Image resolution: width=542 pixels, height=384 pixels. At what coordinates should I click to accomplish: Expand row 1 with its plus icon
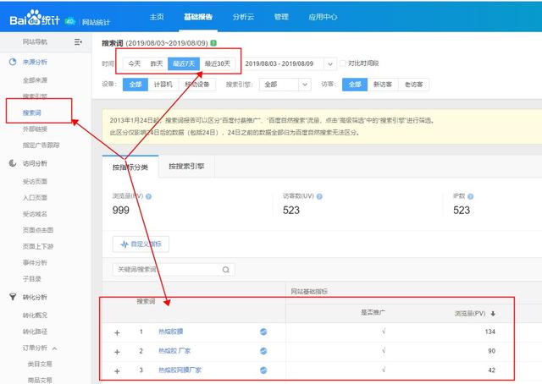[x=117, y=332]
